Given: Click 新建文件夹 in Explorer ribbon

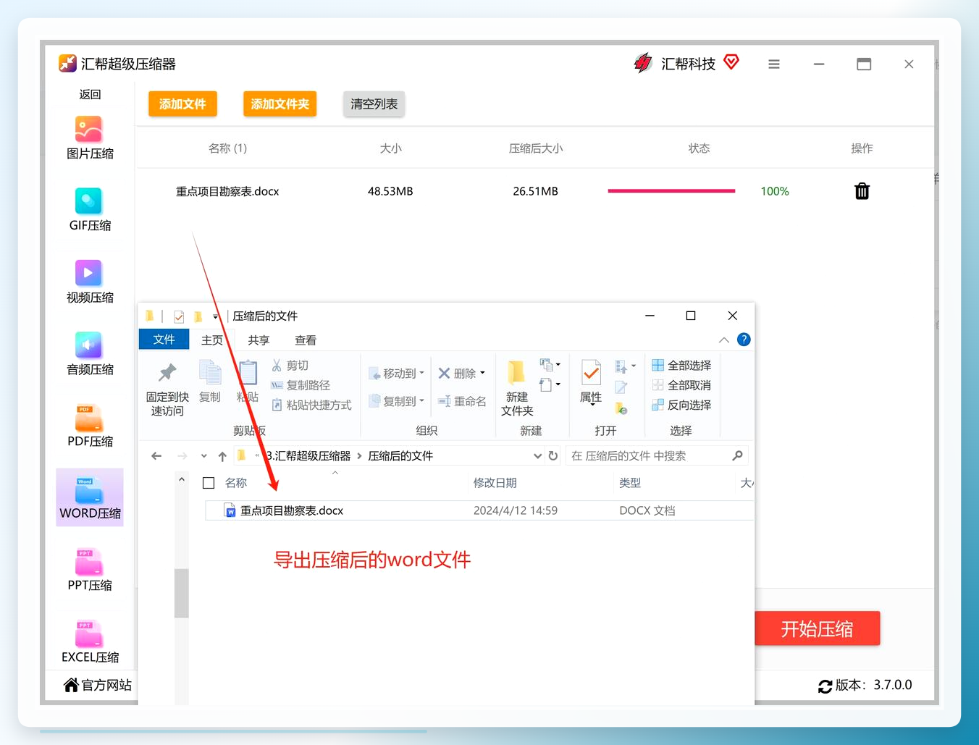Looking at the screenshot, I should pyautogui.click(x=517, y=388).
